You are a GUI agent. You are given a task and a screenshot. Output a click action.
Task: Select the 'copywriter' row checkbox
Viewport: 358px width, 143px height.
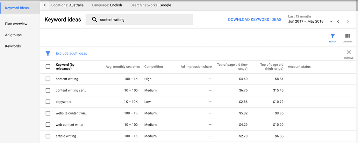click(48, 102)
